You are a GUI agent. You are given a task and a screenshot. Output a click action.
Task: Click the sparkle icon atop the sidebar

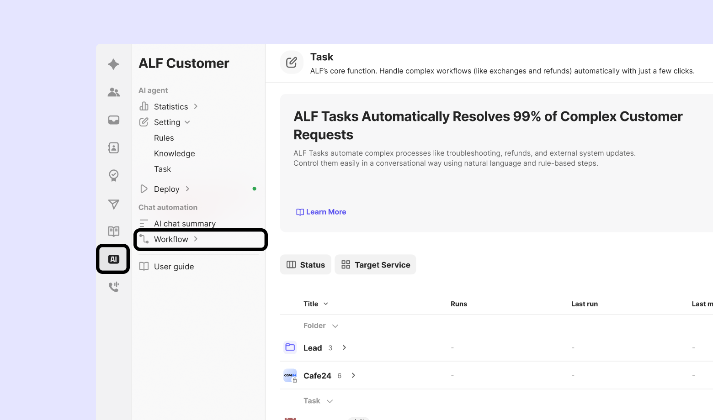[113, 64]
